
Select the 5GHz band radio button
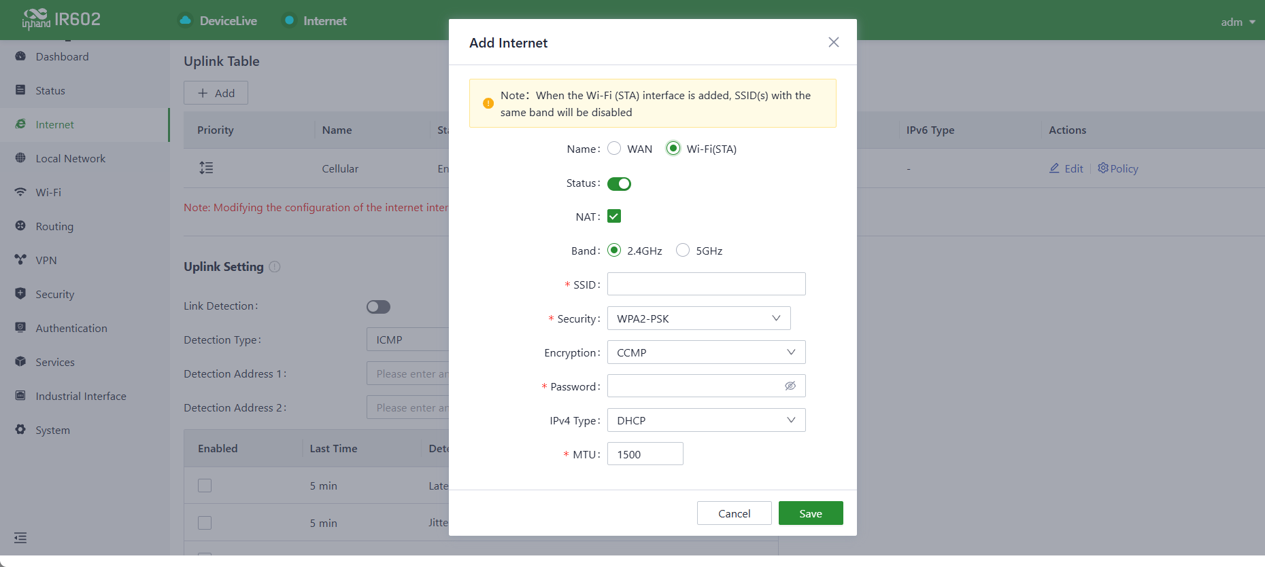pos(683,250)
